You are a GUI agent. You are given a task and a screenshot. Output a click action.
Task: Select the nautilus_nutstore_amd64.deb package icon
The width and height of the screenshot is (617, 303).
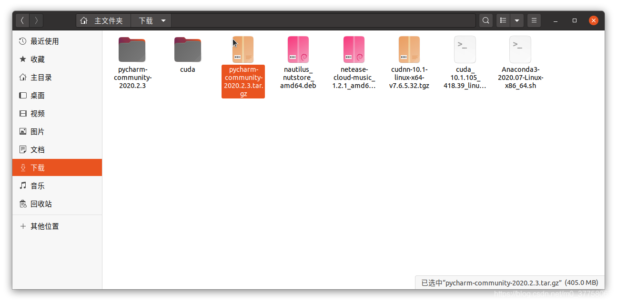click(298, 49)
